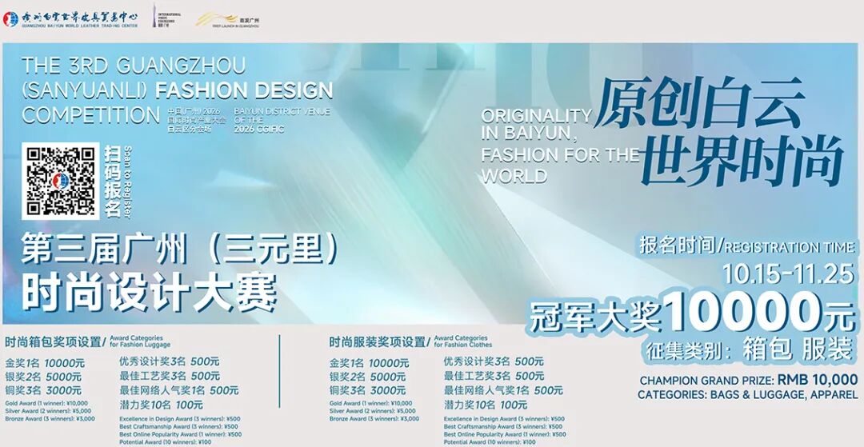The image size is (864, 447).
Task: Click the registration QR code
Action: point(61,181)
